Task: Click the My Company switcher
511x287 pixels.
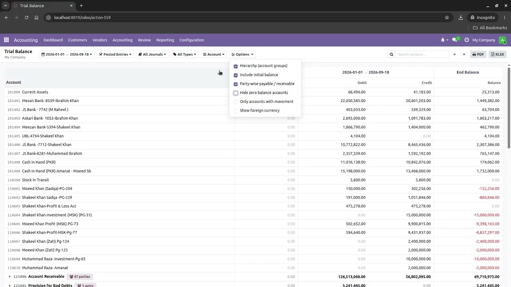Action: (x=484, y=40)
